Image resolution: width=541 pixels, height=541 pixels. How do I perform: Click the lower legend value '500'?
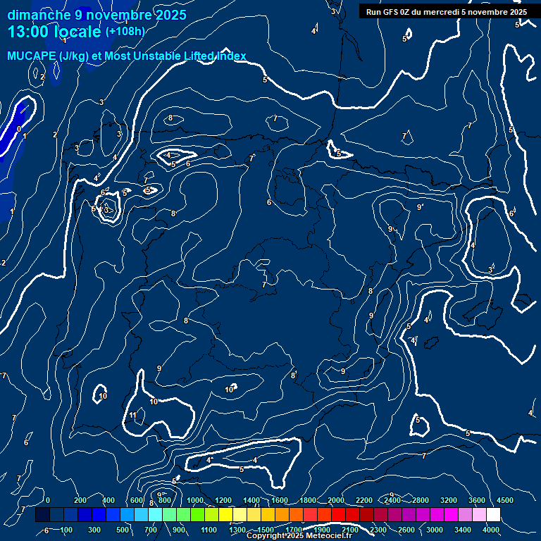[x=123, y=530]
